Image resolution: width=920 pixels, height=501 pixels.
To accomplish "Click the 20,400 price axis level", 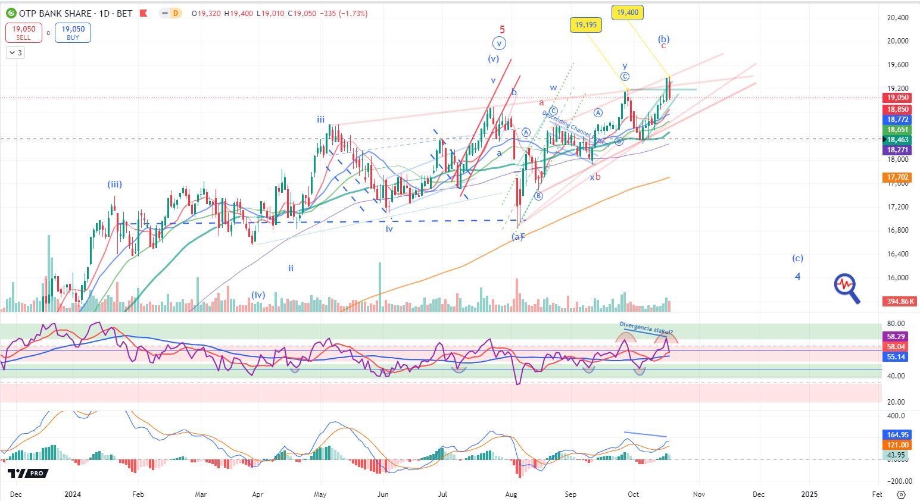I will point(897,18).
